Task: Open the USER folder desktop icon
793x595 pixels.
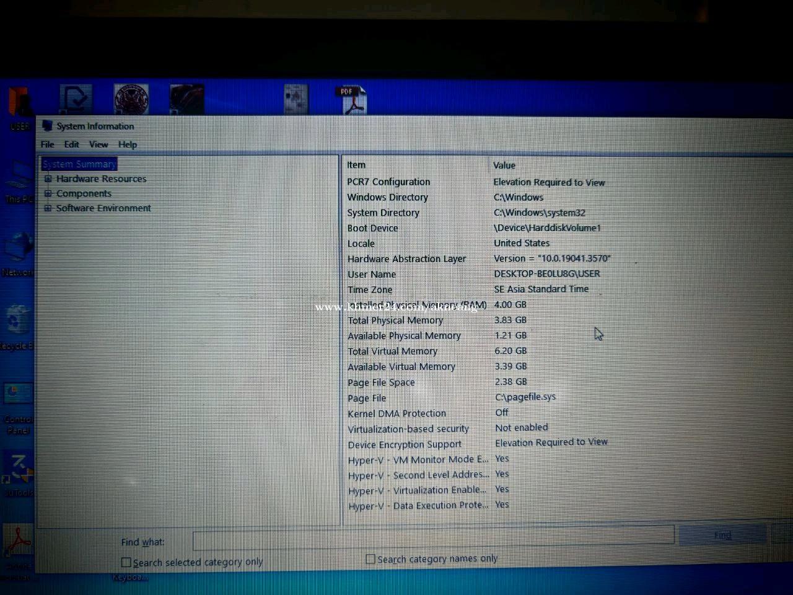Action: (x=20, y=107)
